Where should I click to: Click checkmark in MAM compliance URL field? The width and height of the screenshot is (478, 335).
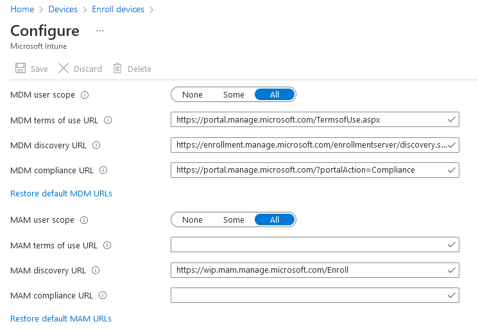(452, 295)
